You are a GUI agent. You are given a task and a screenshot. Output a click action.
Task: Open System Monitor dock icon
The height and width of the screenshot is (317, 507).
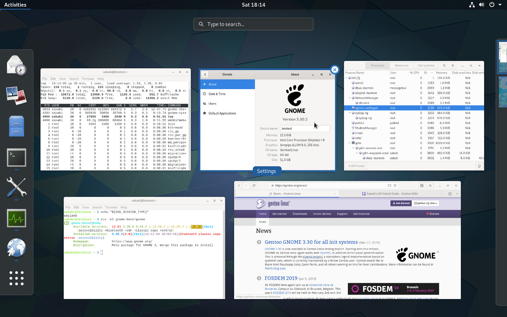pos(17,218)
